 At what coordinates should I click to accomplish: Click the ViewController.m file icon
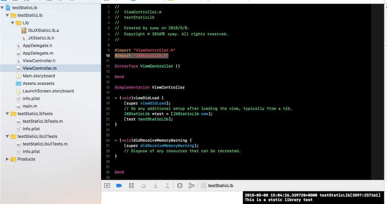[18, 69]
